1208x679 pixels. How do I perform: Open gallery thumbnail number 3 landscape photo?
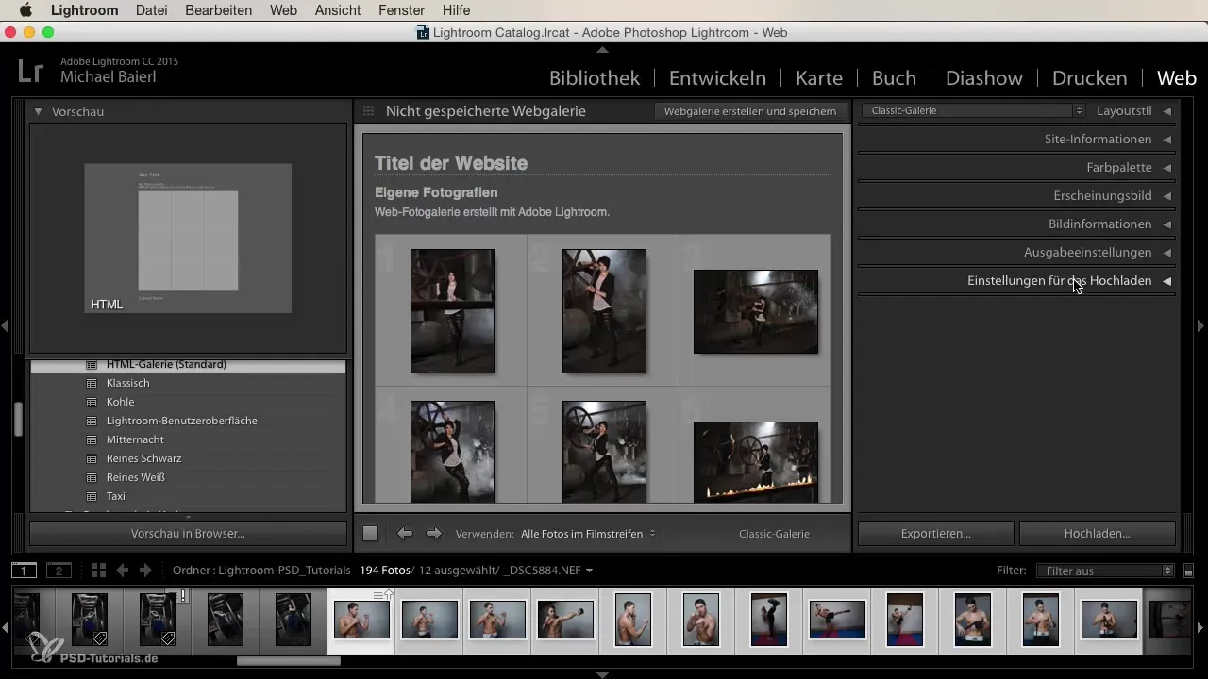[x=756, y=312]
